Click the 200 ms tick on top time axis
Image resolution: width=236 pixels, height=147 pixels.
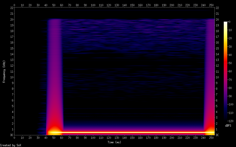click(171, 5)
